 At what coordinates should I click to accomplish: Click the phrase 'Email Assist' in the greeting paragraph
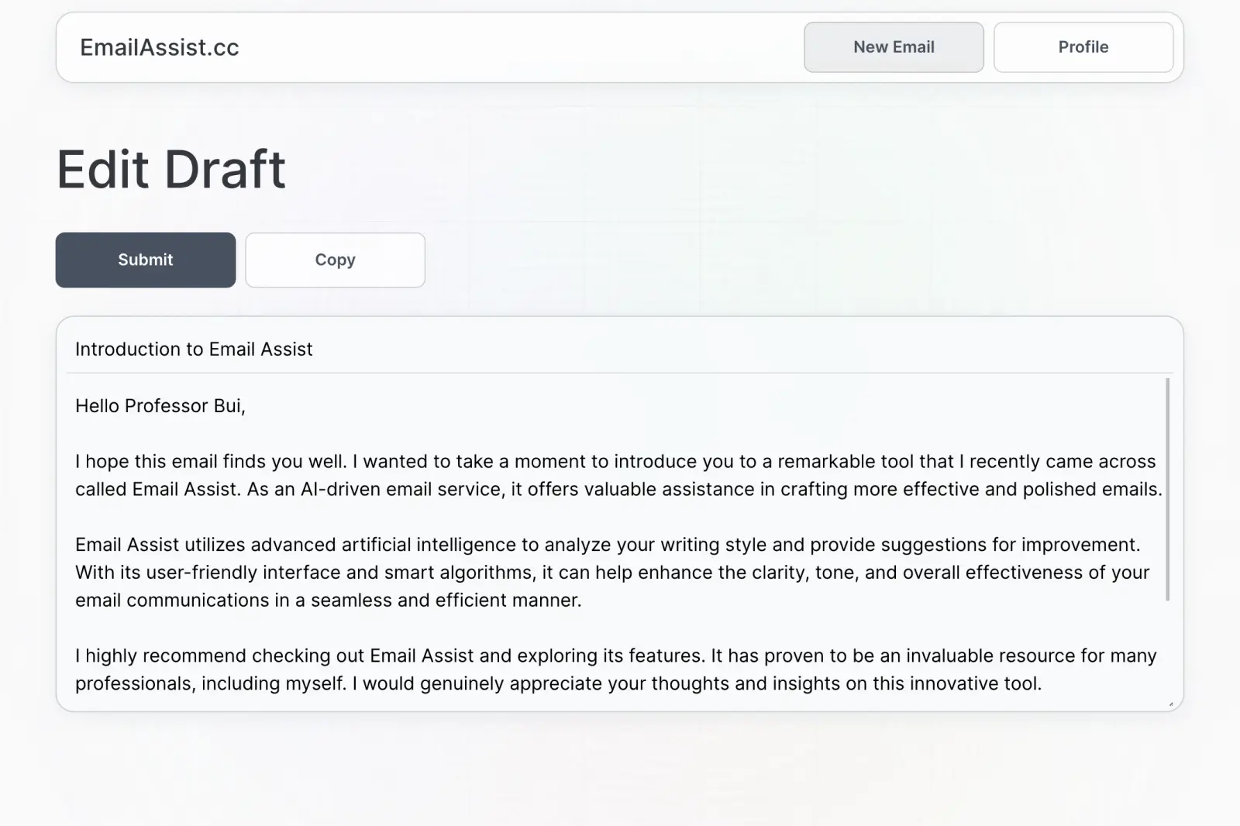tap(164, 489)
